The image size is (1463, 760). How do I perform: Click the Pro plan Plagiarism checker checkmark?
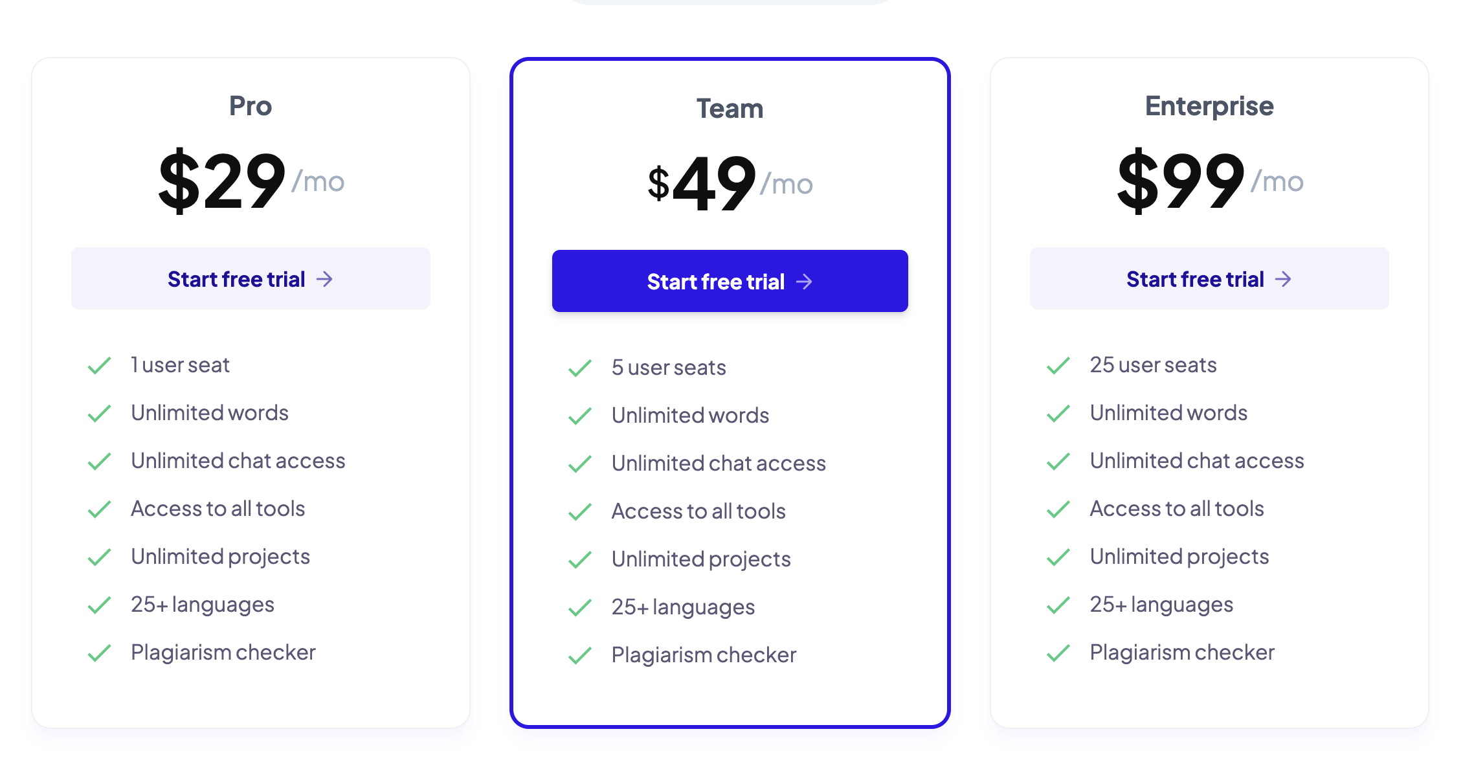(x=100, y=653)
